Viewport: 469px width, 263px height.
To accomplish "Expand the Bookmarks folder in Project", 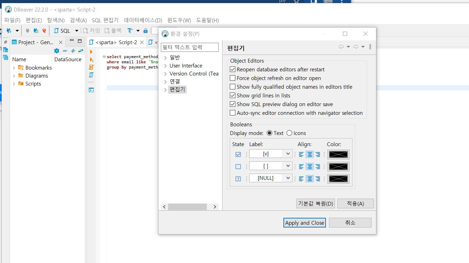I will point(14,68).
